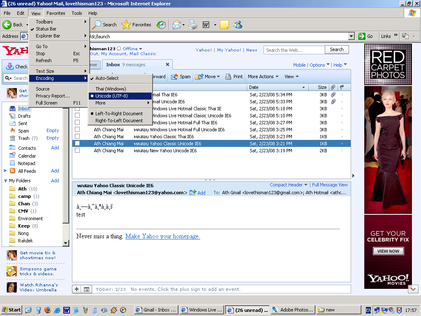This screenshot has height=316, width=421.
Task: Tick checkbox for New Yahoo Unicode IE6 message
Action: (77, 151)
